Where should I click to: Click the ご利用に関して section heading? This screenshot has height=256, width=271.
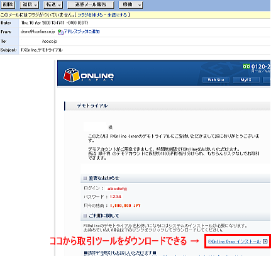click(104, 216)
